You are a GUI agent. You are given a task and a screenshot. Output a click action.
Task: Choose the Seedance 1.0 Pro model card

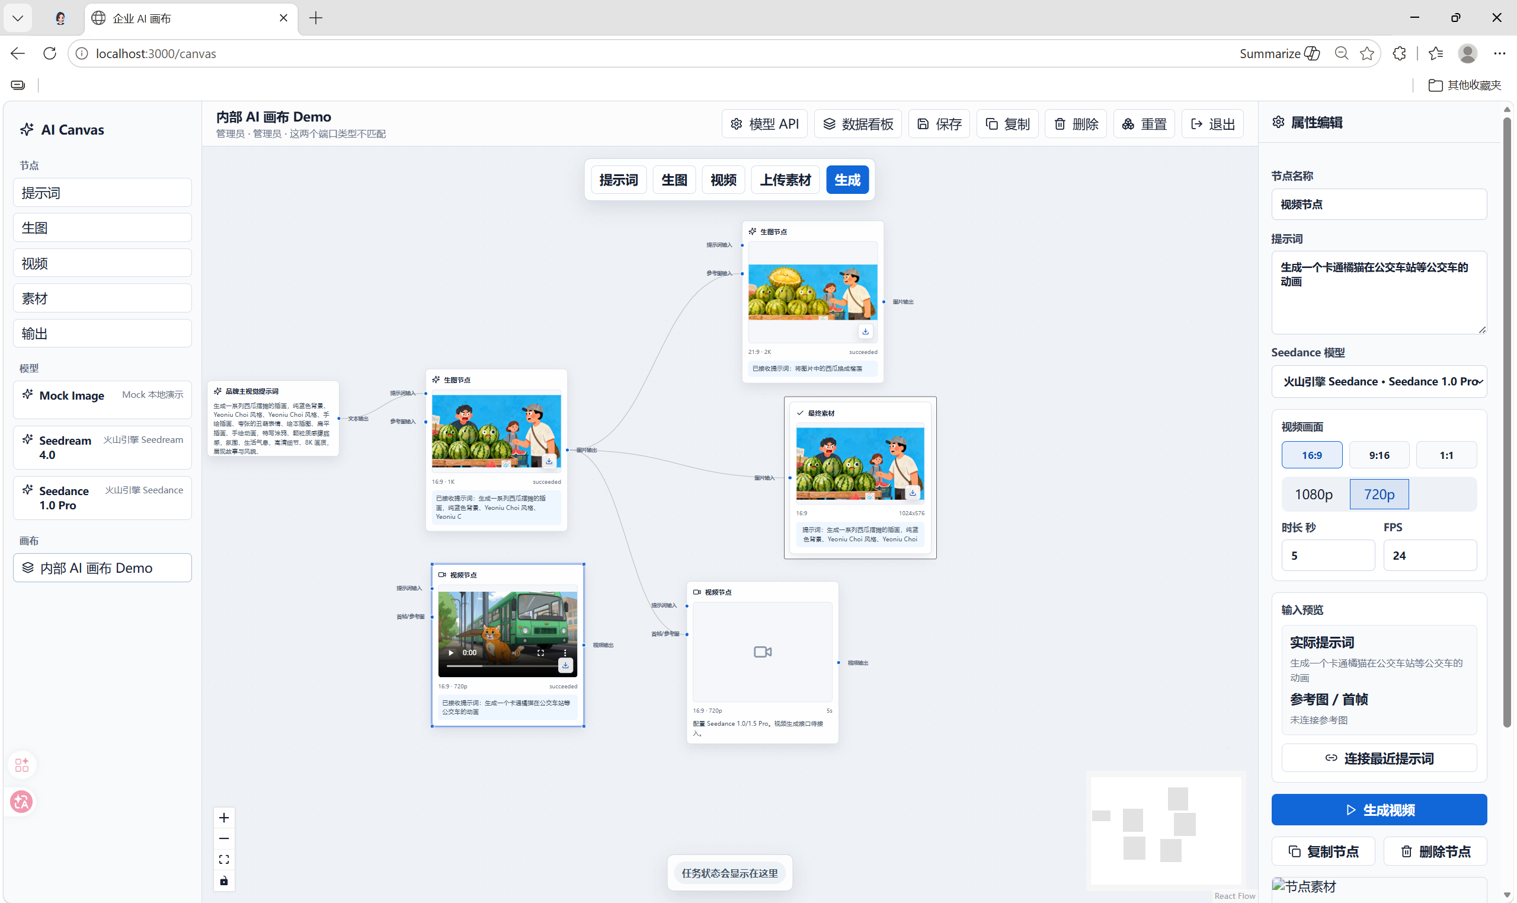click(102, 497)
